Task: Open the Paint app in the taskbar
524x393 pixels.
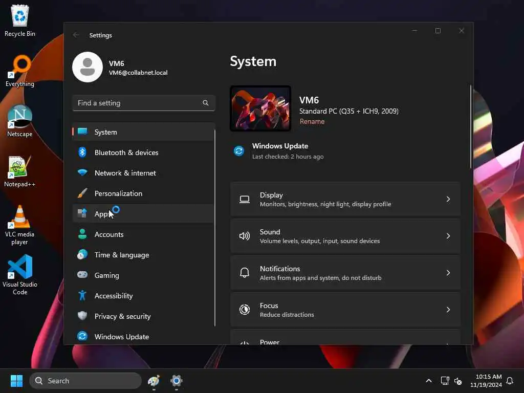Action: (x=154, y=381)
